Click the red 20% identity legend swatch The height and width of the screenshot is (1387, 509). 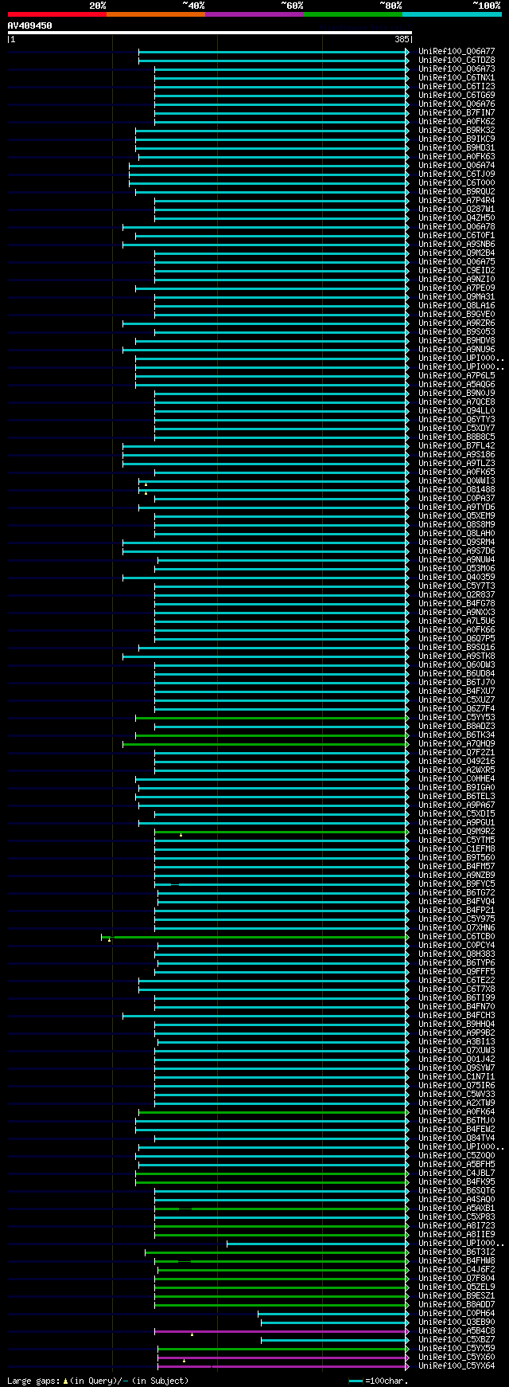click(57, 14)
